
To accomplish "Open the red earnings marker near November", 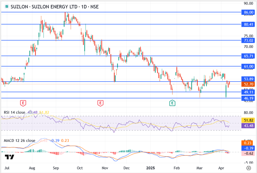I will [x=100, y=103].
